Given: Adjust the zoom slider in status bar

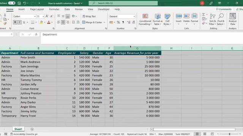Looking at the screenshot, I should pyautogui.click(x=229, y=134).
